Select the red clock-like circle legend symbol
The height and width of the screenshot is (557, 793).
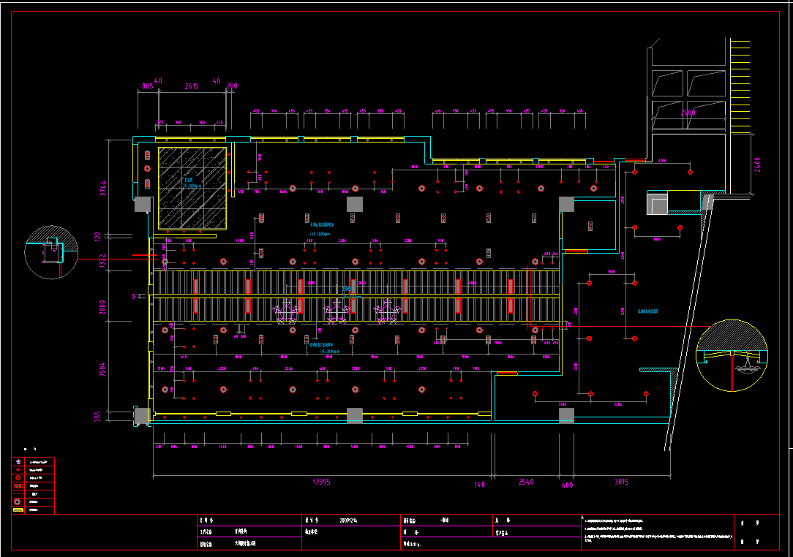tap(18, 478)
